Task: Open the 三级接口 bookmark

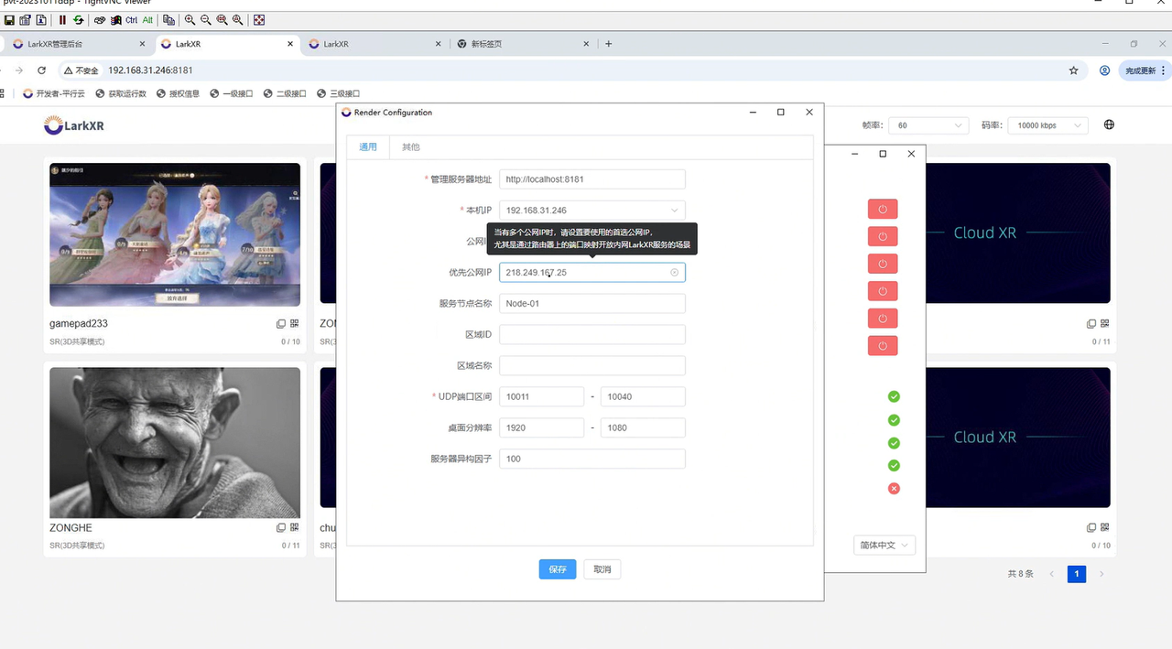Action: (x=338, y=93)
